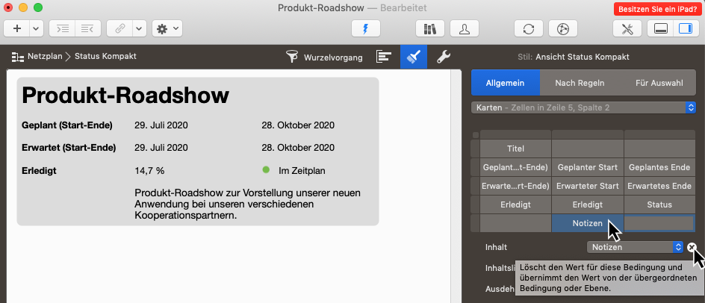Open the Inhalt Notizen dropdown
705x303 pixels.
tap(635, 247)
